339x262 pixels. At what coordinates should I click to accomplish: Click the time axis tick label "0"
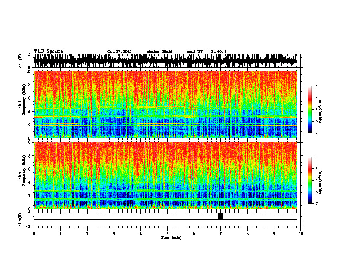pyautogui.click(x=34, y=234)
